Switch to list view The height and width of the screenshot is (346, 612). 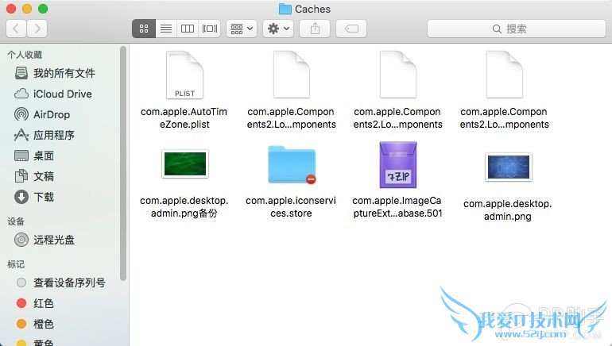point(166,29)
